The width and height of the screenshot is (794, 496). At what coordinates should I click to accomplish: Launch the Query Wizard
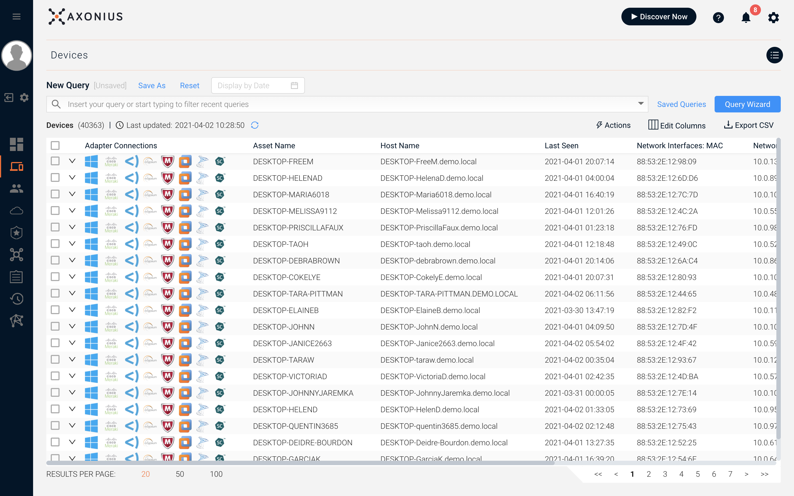(x=747, y=104)
